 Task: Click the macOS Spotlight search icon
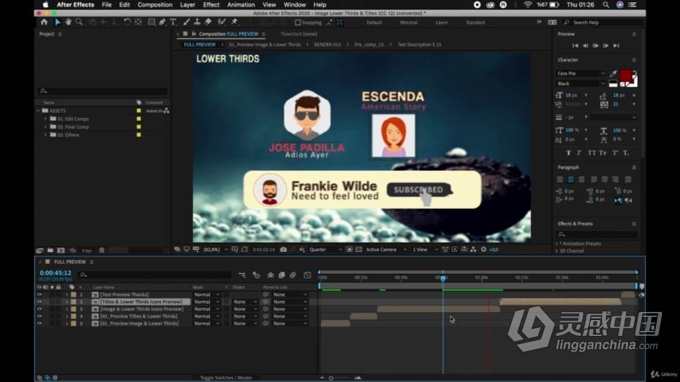point(606,5)
